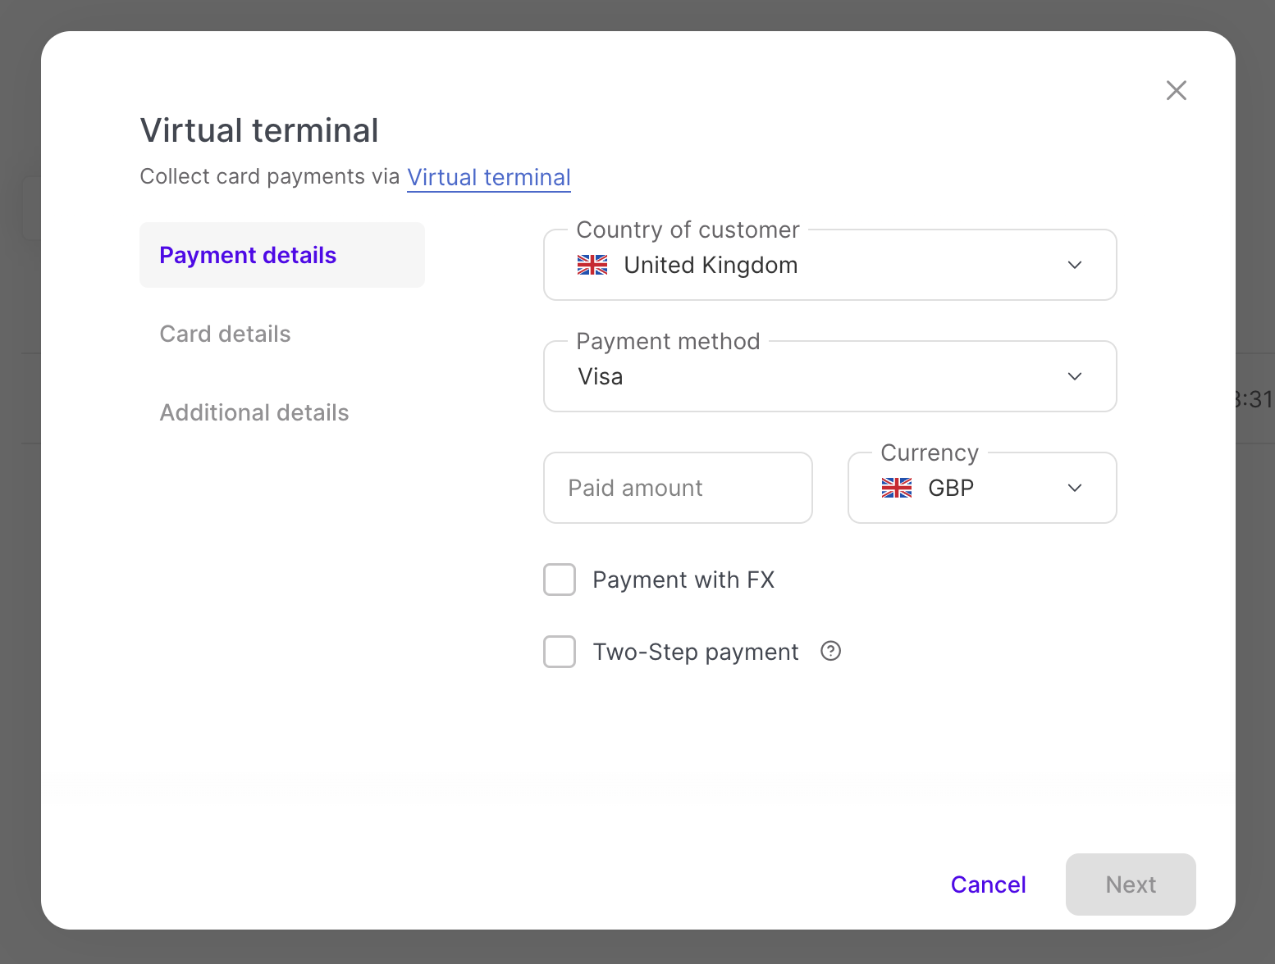
Task: Close the Virtual terminal dialog
Action: point(1176,90)
